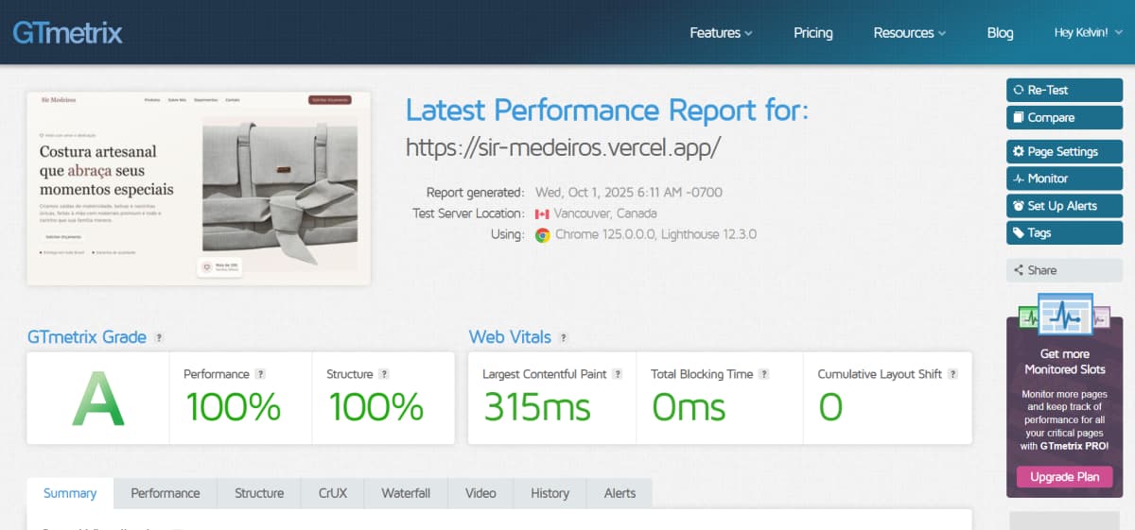
Task: Click the Chrome browser icon
Action: click(x=543, y=235)
